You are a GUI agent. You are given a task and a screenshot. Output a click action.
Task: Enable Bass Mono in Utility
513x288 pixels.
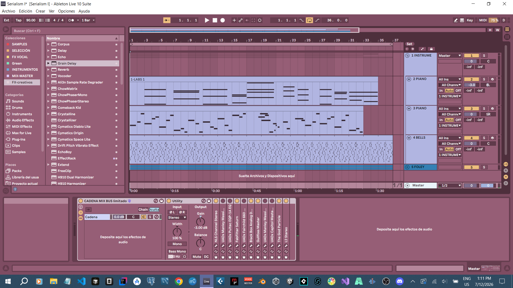click(x=177, y=251)
